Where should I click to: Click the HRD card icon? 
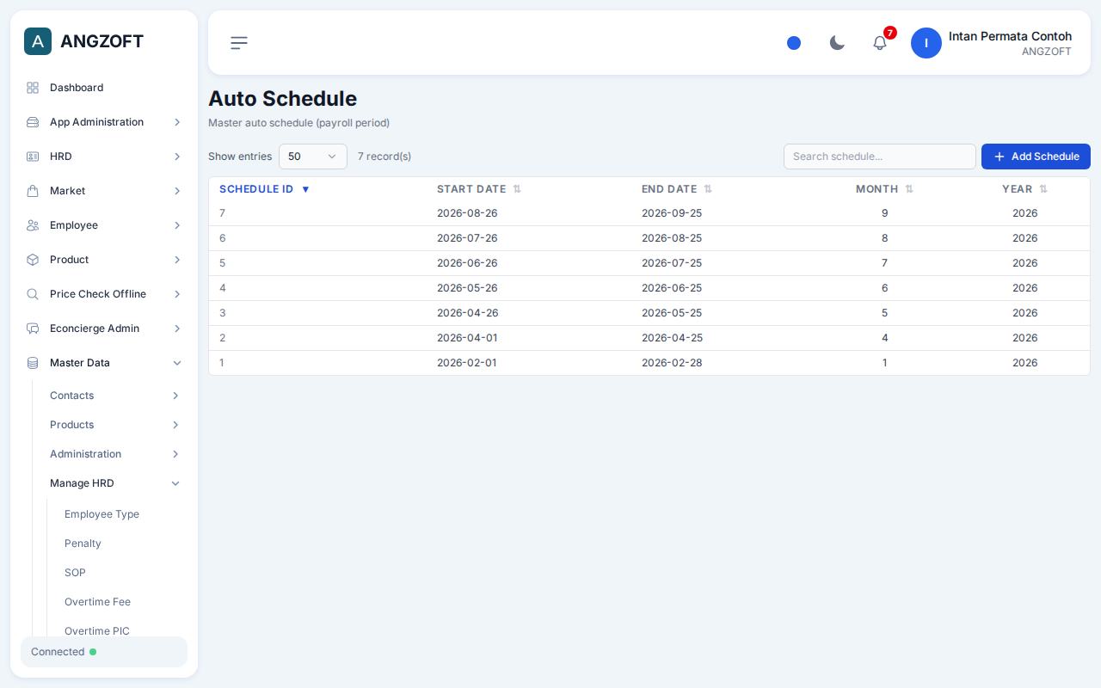click(33, 157)
